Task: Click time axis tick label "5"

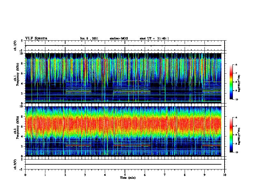Action: click(125, 175)
